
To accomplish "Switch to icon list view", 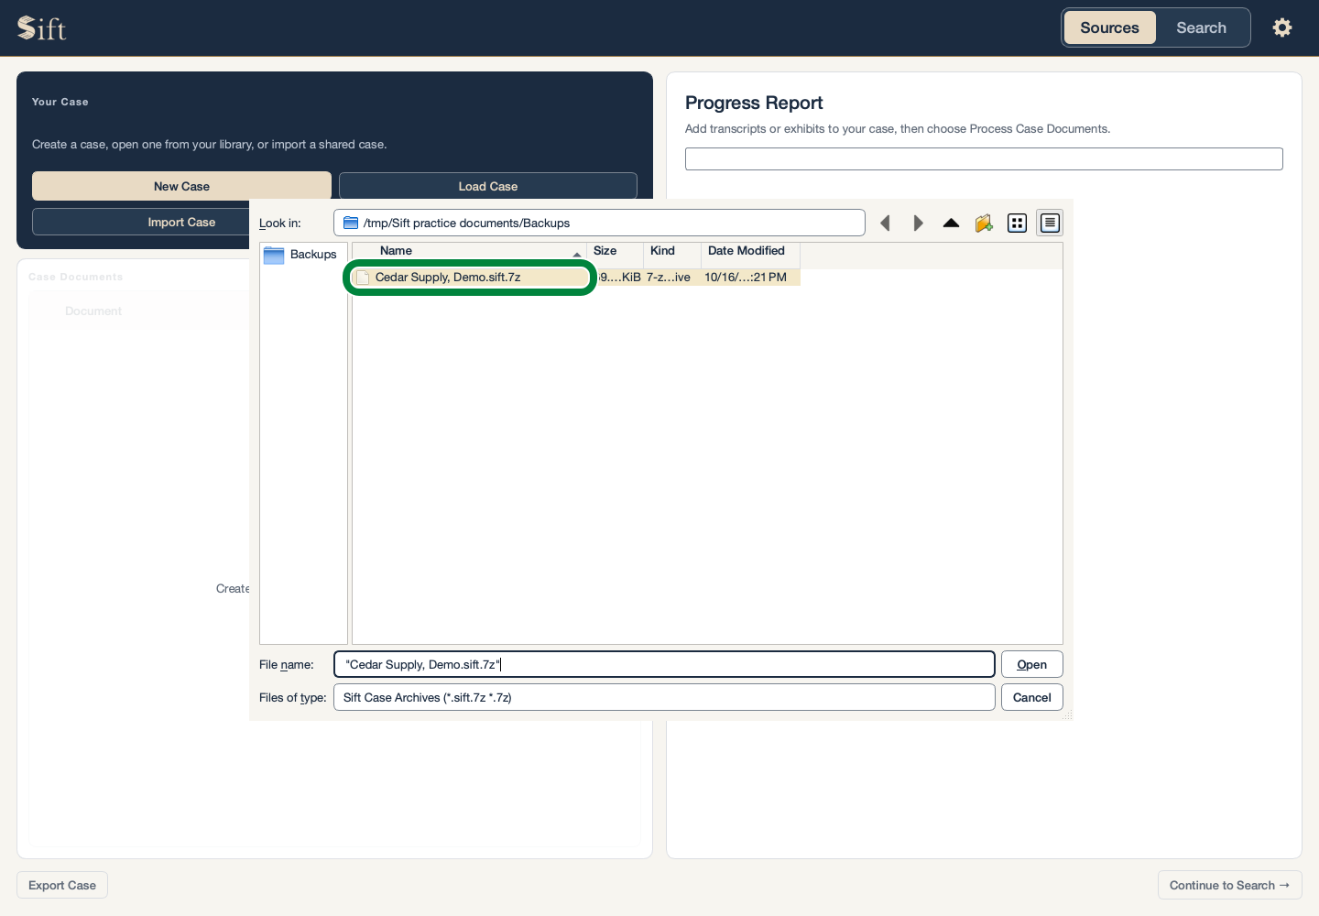I will (1017, 223).
